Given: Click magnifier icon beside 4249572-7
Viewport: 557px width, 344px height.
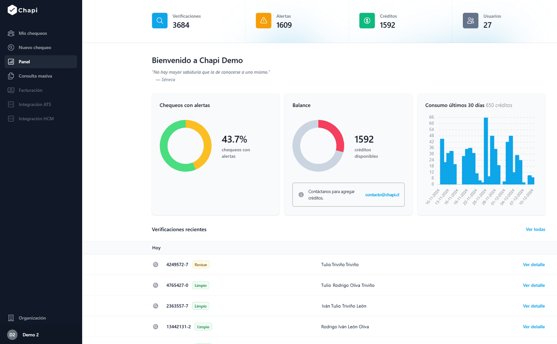Looking at the screenshot, I should tap(156, 265).
